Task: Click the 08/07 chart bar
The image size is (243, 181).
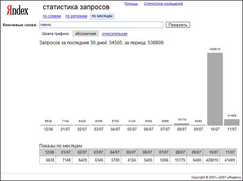Action: pyautogui.click(x=182, y=125)
